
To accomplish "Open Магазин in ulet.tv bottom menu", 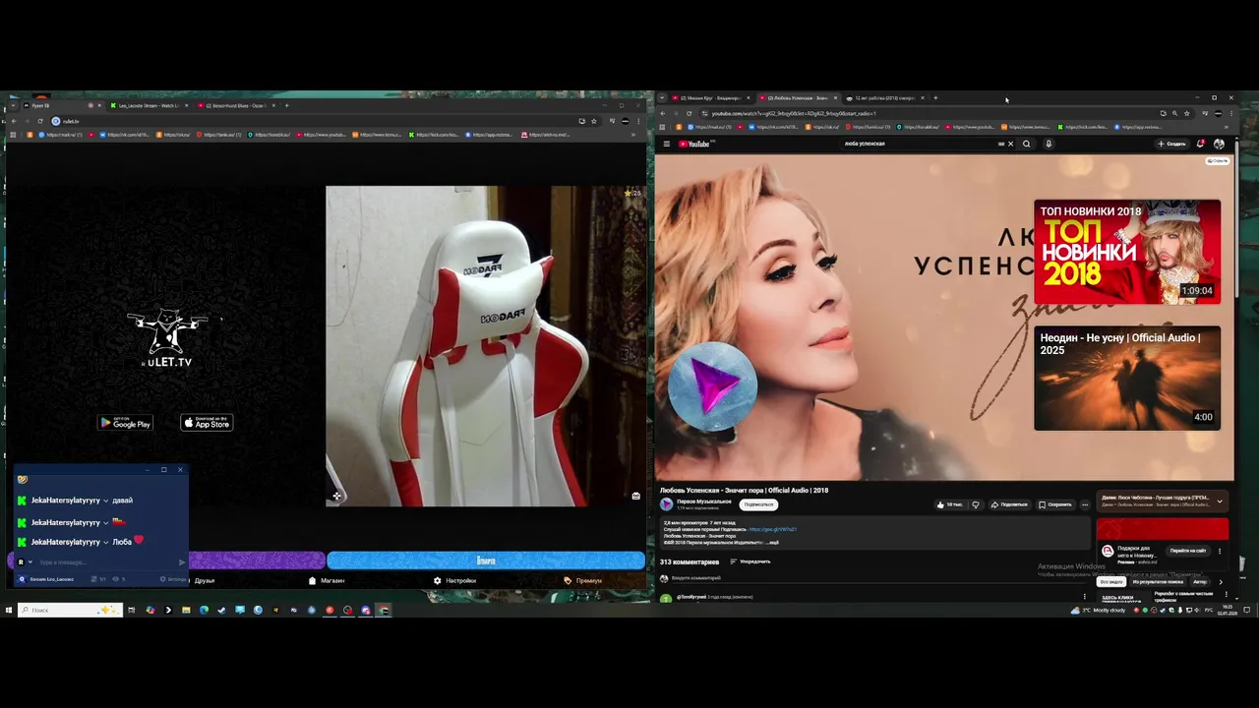I will (x=327, y=580).
